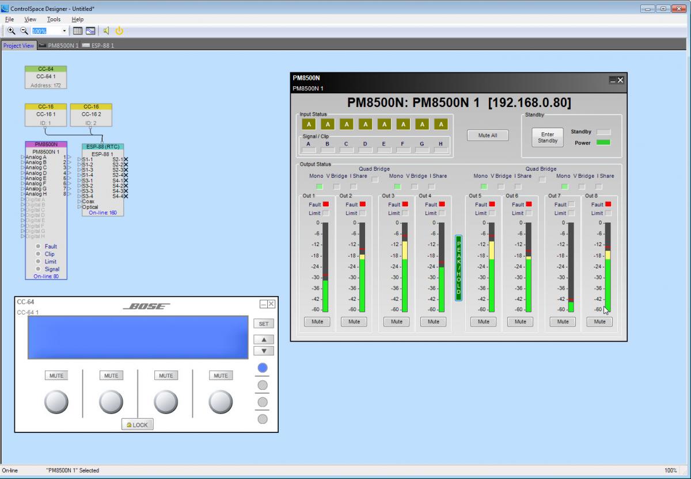
Task: Select the PM8500N 1 device block header
Action: coord(46,144)
